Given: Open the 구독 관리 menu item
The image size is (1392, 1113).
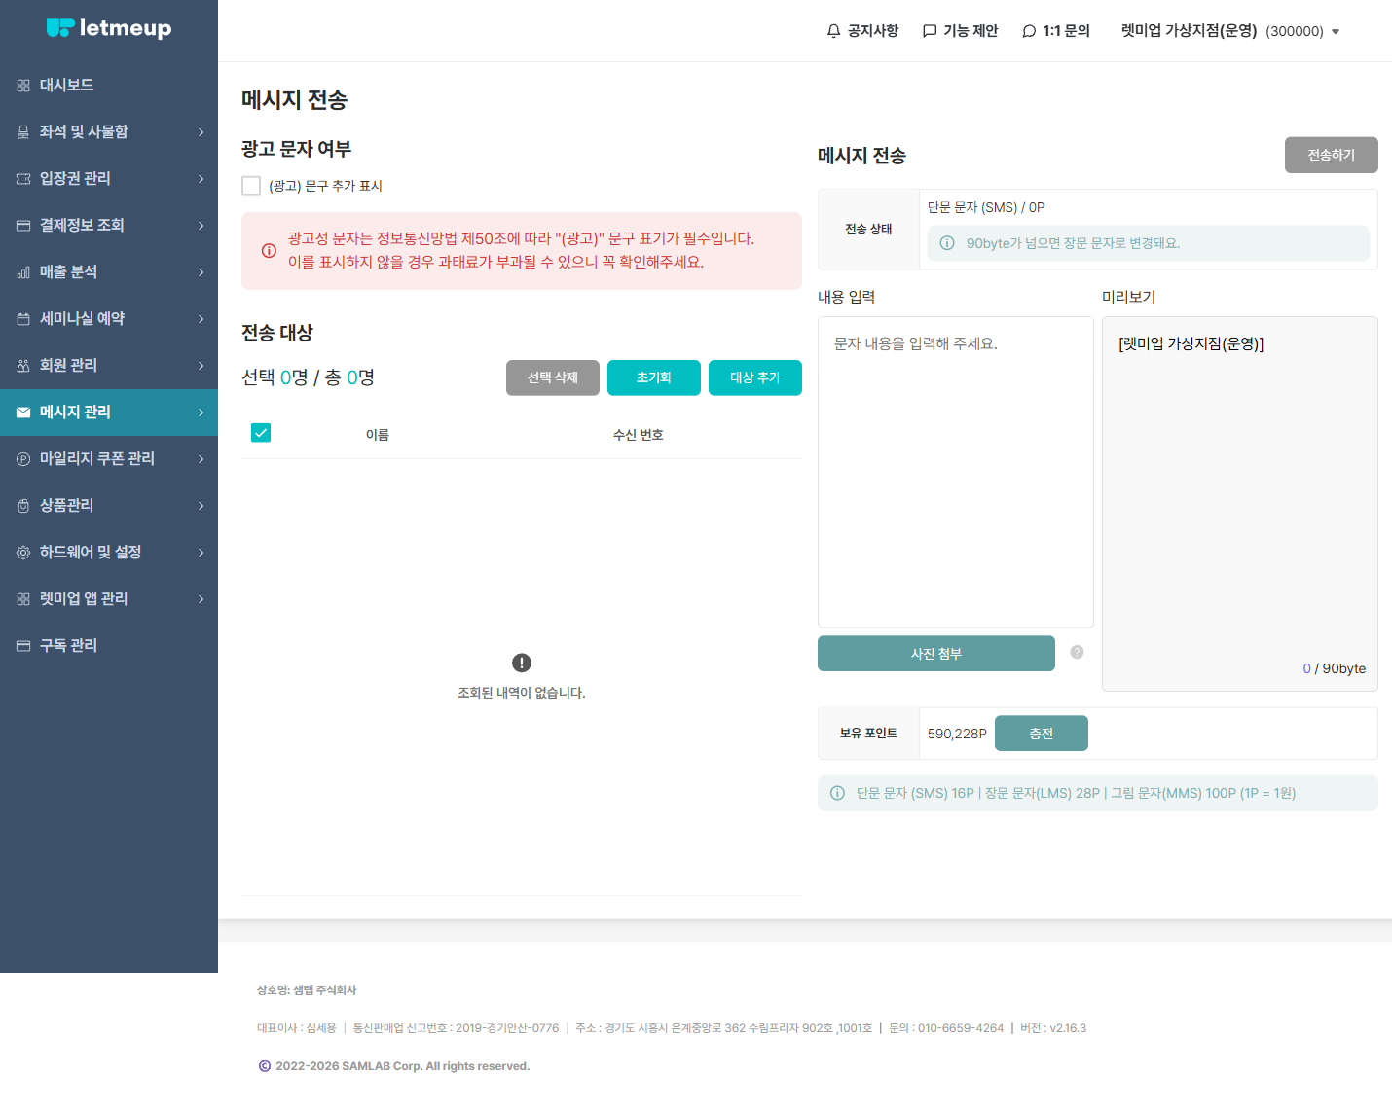Looking at the screenshot, I should coord(109,646).
